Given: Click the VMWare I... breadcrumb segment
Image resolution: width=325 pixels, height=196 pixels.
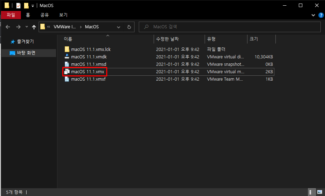Looking at the screenshot, I should [x=65, y=27].
